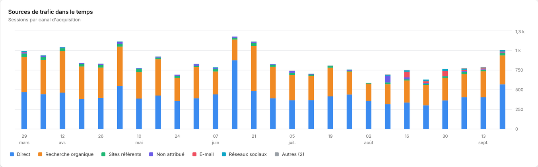The width and height of the screenshot is (538, 167).
Task: Toggle the Sites référents legend entry
Action: coord(121,154)
